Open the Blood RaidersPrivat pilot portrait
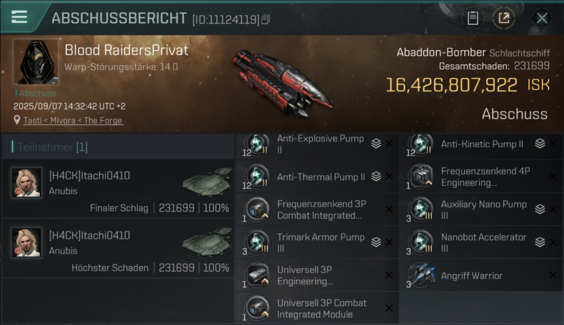Screen dimensions: 564x325 (x=36, y=62)
